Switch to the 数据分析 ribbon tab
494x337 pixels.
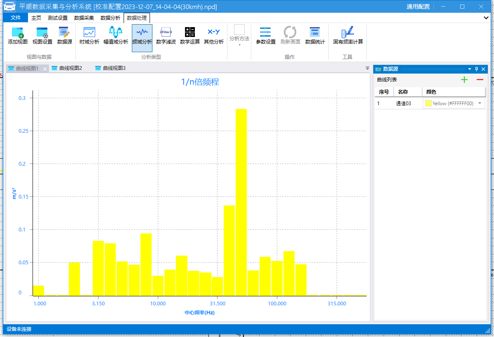(x=110, y=18)
